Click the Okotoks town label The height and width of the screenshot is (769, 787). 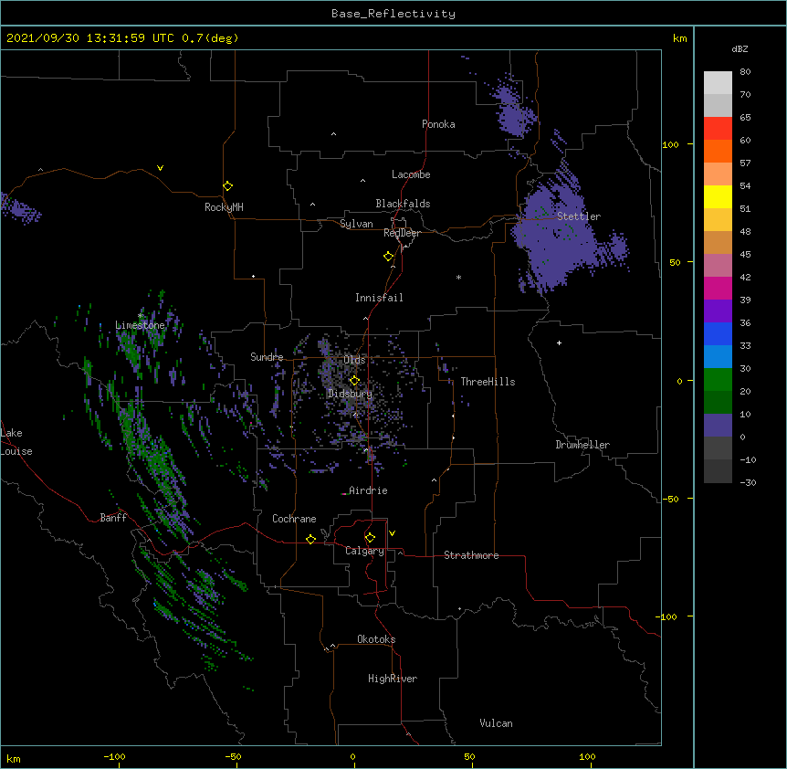tap(376, 639)
